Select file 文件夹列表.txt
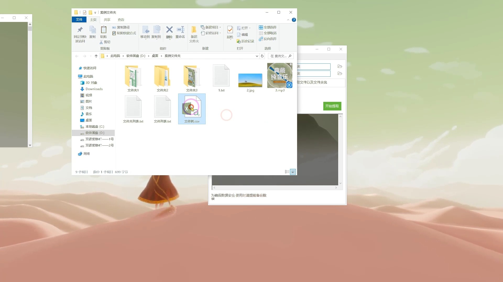 133,109
